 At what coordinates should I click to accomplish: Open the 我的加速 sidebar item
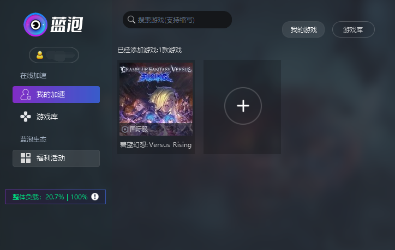(x=56, y=94)
